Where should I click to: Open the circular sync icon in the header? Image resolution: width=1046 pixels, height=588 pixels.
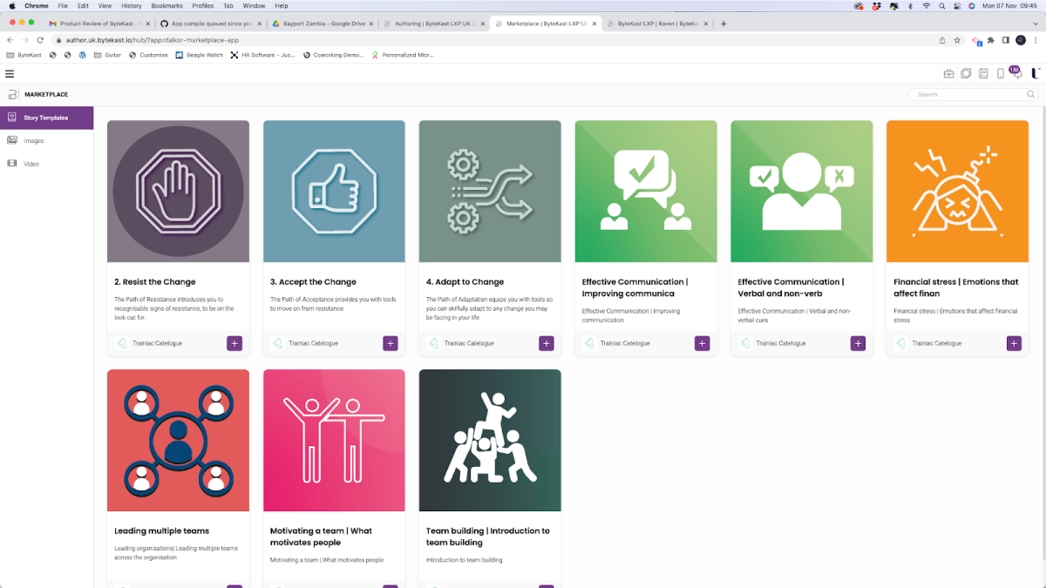(966, 74)
